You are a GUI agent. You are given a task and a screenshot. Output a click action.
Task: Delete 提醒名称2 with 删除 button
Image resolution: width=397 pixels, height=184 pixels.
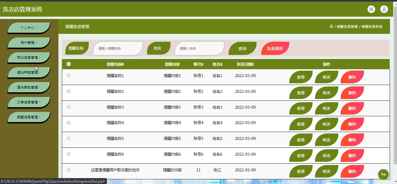click(x=352, y=93)
